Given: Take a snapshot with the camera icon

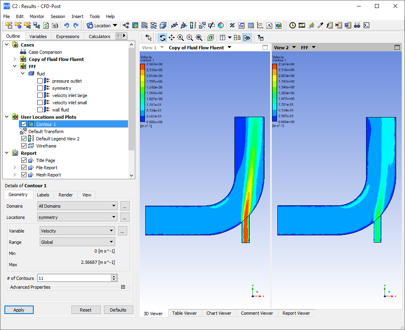Looking at the screenshot, I should click(55, 25).
